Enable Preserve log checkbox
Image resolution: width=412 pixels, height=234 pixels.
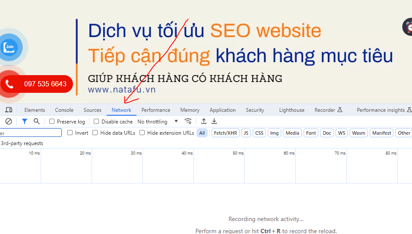[x=52, y=121]
